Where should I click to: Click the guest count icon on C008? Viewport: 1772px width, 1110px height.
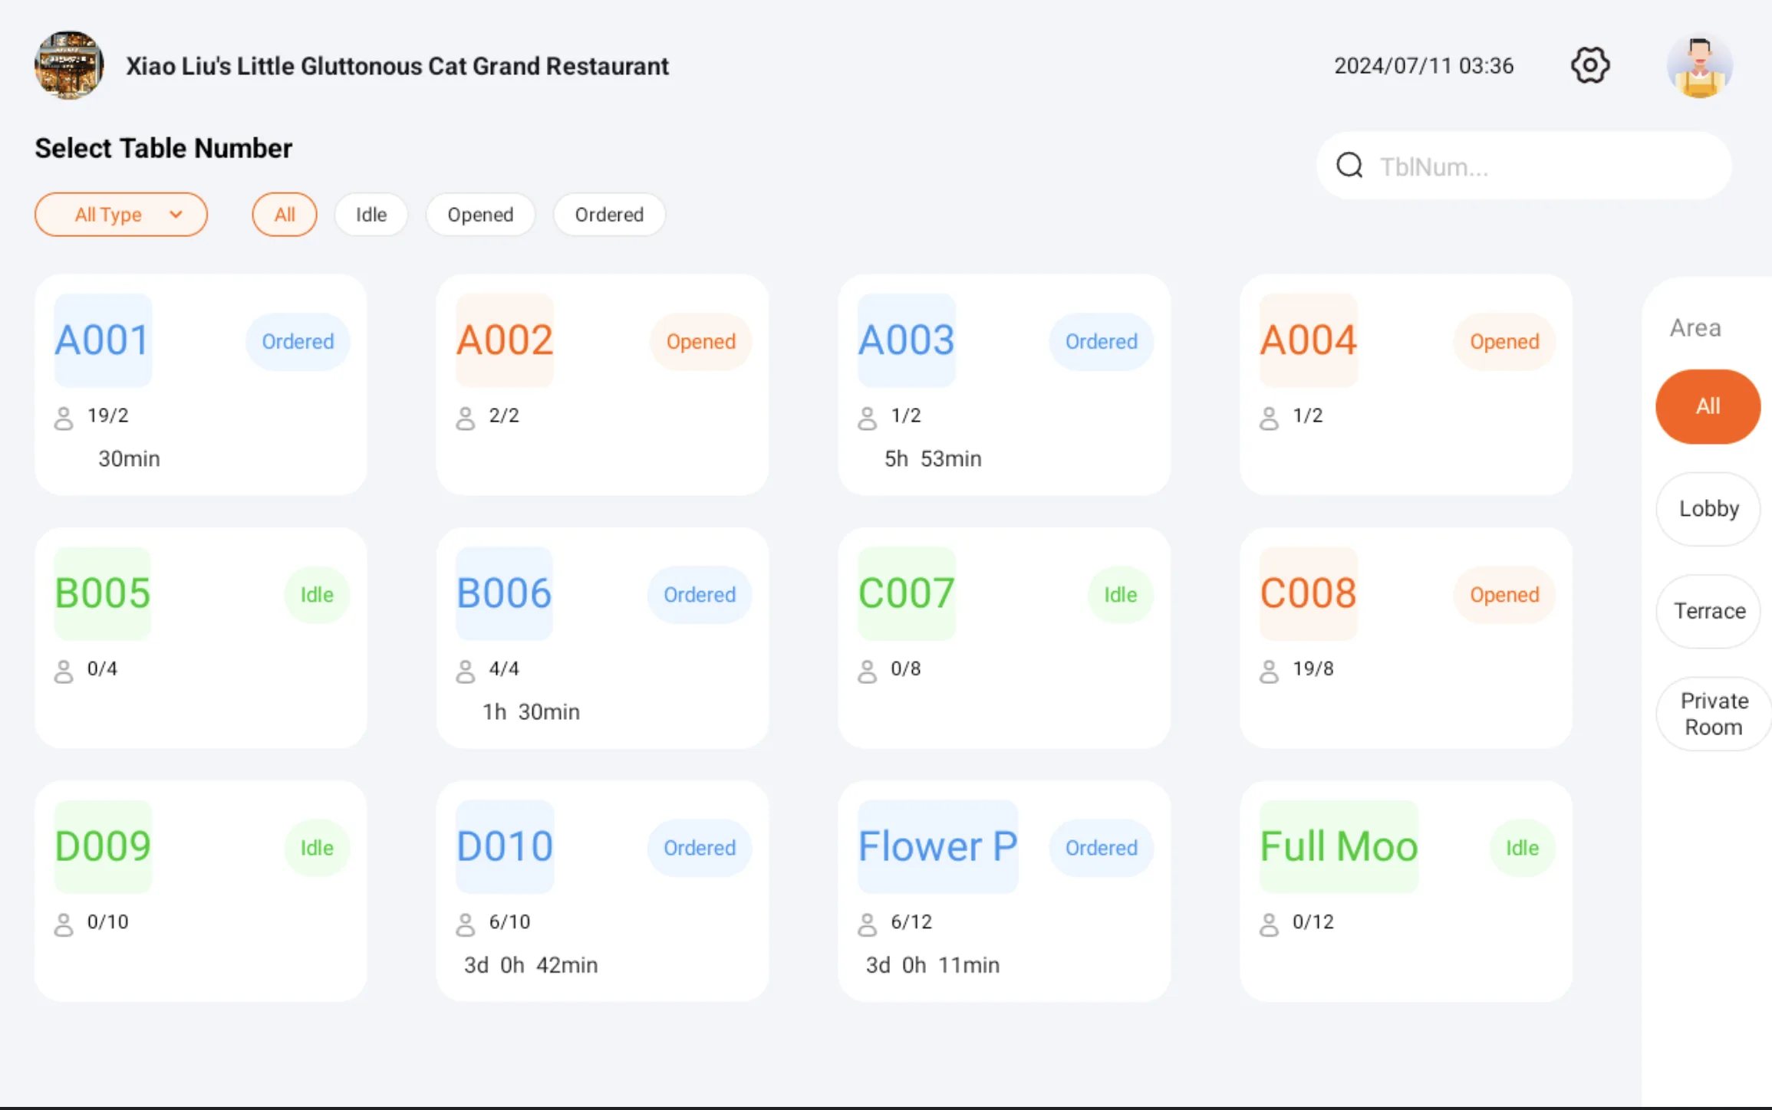pos(1269,672)
